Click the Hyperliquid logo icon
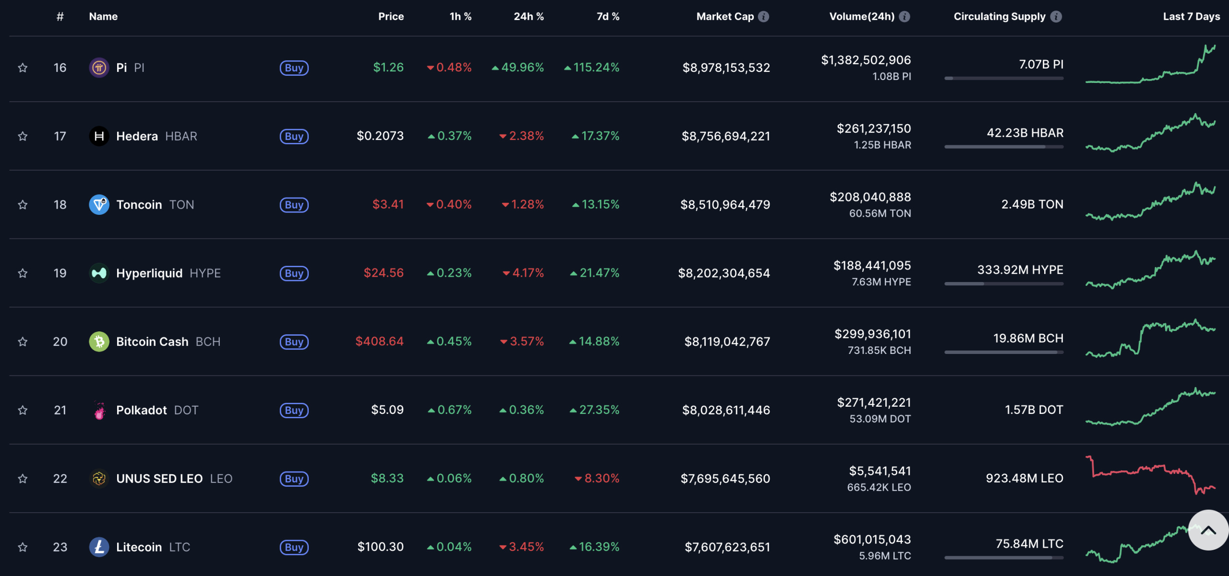Image resolution: width=1229 pixels, height=576 pixels. (x=99, y=273)
